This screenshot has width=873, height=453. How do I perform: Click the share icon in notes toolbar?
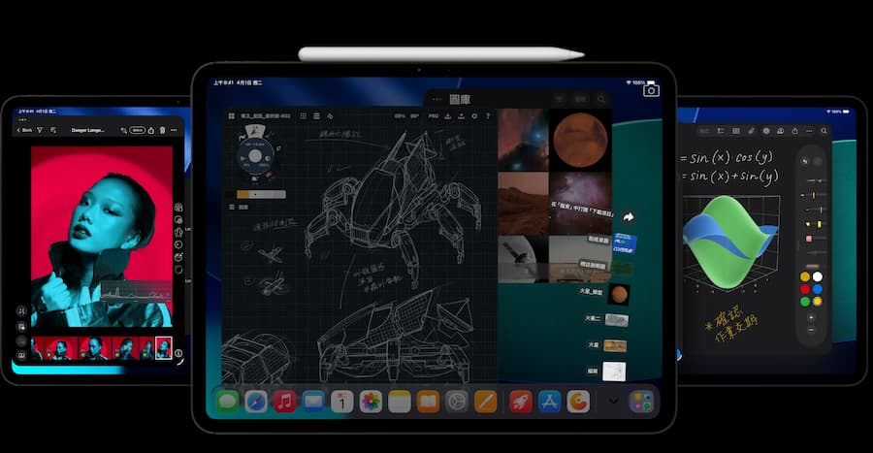pos(794,131)
